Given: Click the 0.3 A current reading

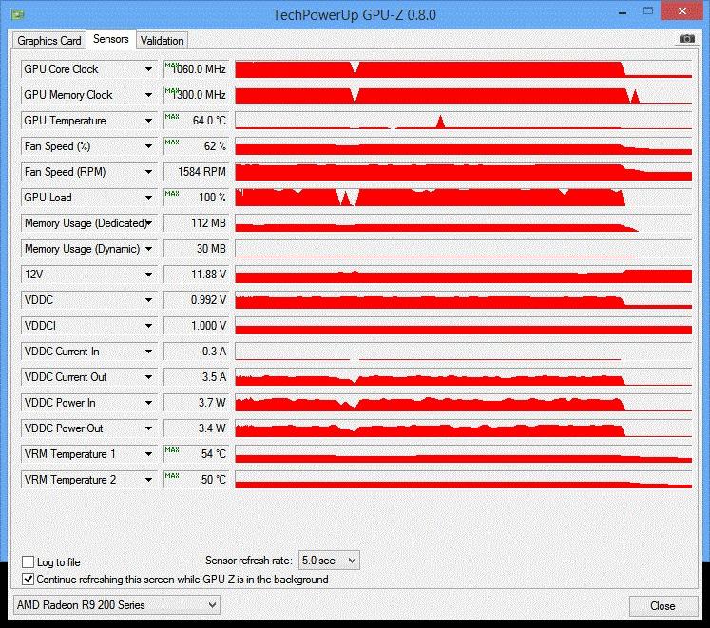Looking at the screenshot, I should click(x=196, y=352).
